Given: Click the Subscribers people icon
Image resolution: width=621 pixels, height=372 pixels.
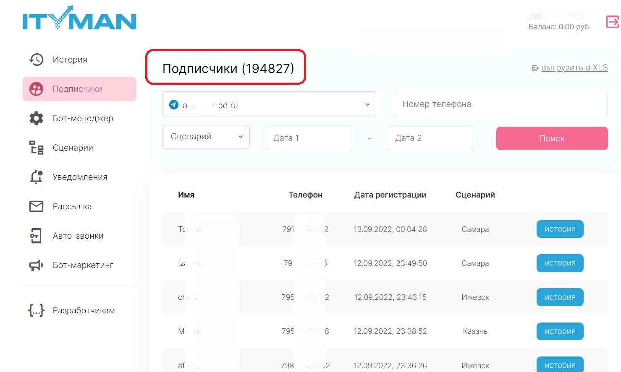Looking at the screenshot, I should (x=36, y=89).
